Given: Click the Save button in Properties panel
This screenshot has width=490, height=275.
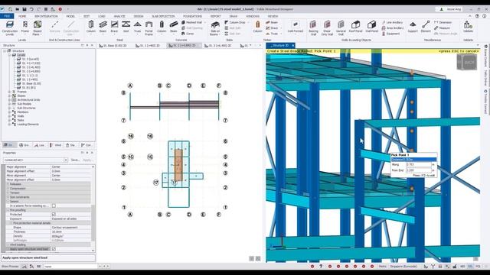Looking at the screenshot, I should click(x=75, y=160).
